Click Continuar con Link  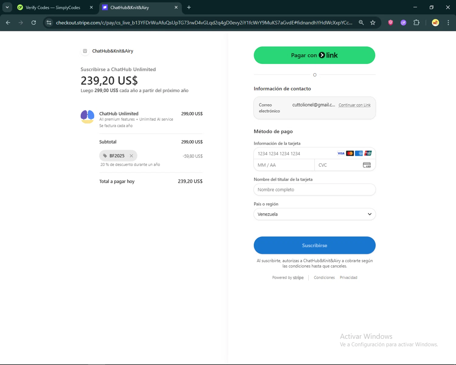click(x=354, y=105)
